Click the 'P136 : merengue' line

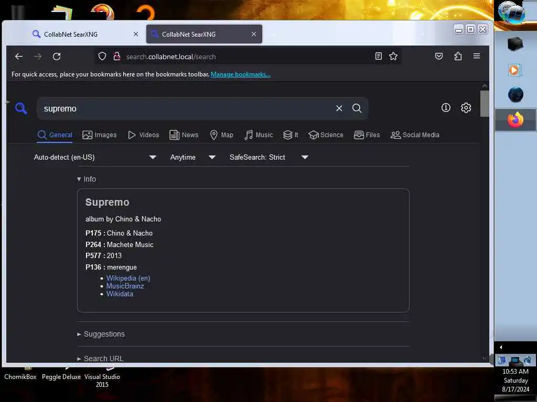click(x=111, y=267)
